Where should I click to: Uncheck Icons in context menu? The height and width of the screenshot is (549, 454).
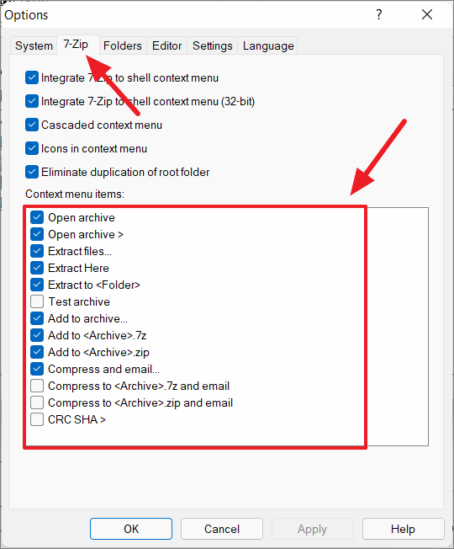(32, 148)
